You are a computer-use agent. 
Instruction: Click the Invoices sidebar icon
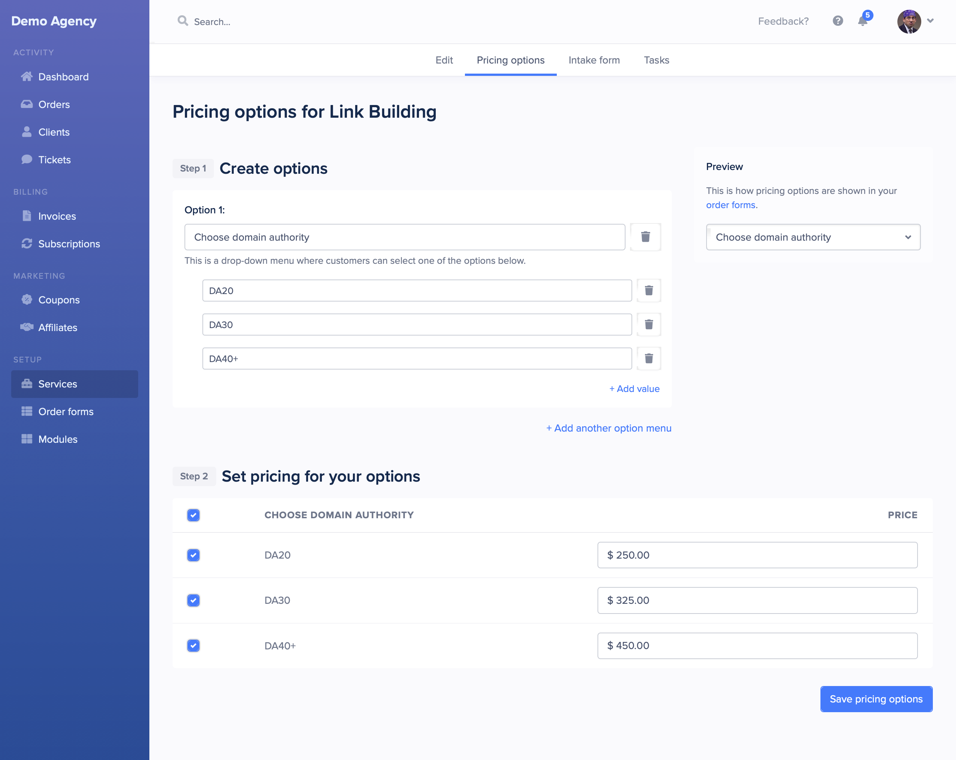pyautogui.click(x=27, y=216)
